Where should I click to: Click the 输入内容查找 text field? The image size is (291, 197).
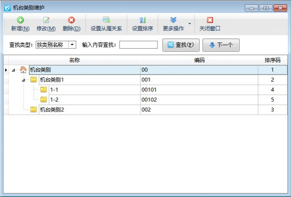click(138, 45)
